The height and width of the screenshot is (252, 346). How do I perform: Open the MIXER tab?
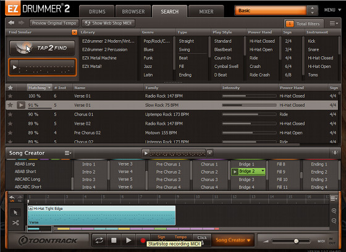[206, 12]
